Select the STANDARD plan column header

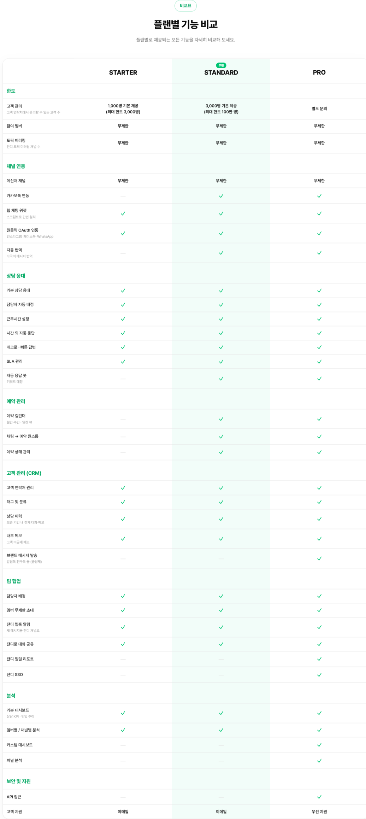click(x=221, y=72)
